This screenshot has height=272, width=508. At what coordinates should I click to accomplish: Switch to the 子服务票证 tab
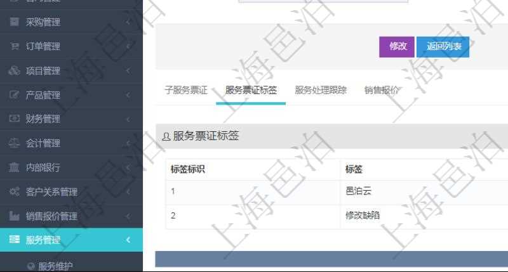tap(186, 90)
